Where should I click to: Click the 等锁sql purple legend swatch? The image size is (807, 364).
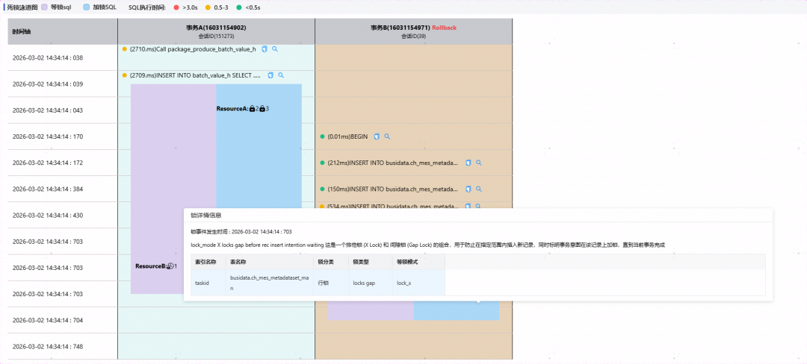(44, 7)
